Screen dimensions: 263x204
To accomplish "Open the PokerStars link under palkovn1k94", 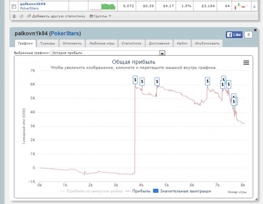I will pyautogui.click(x=29, y=8).
